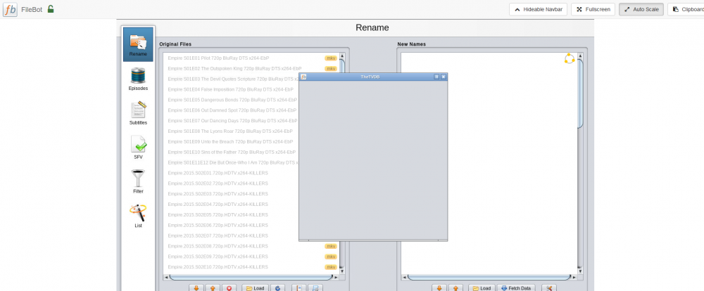Load files into Original Files

point(255,288)
